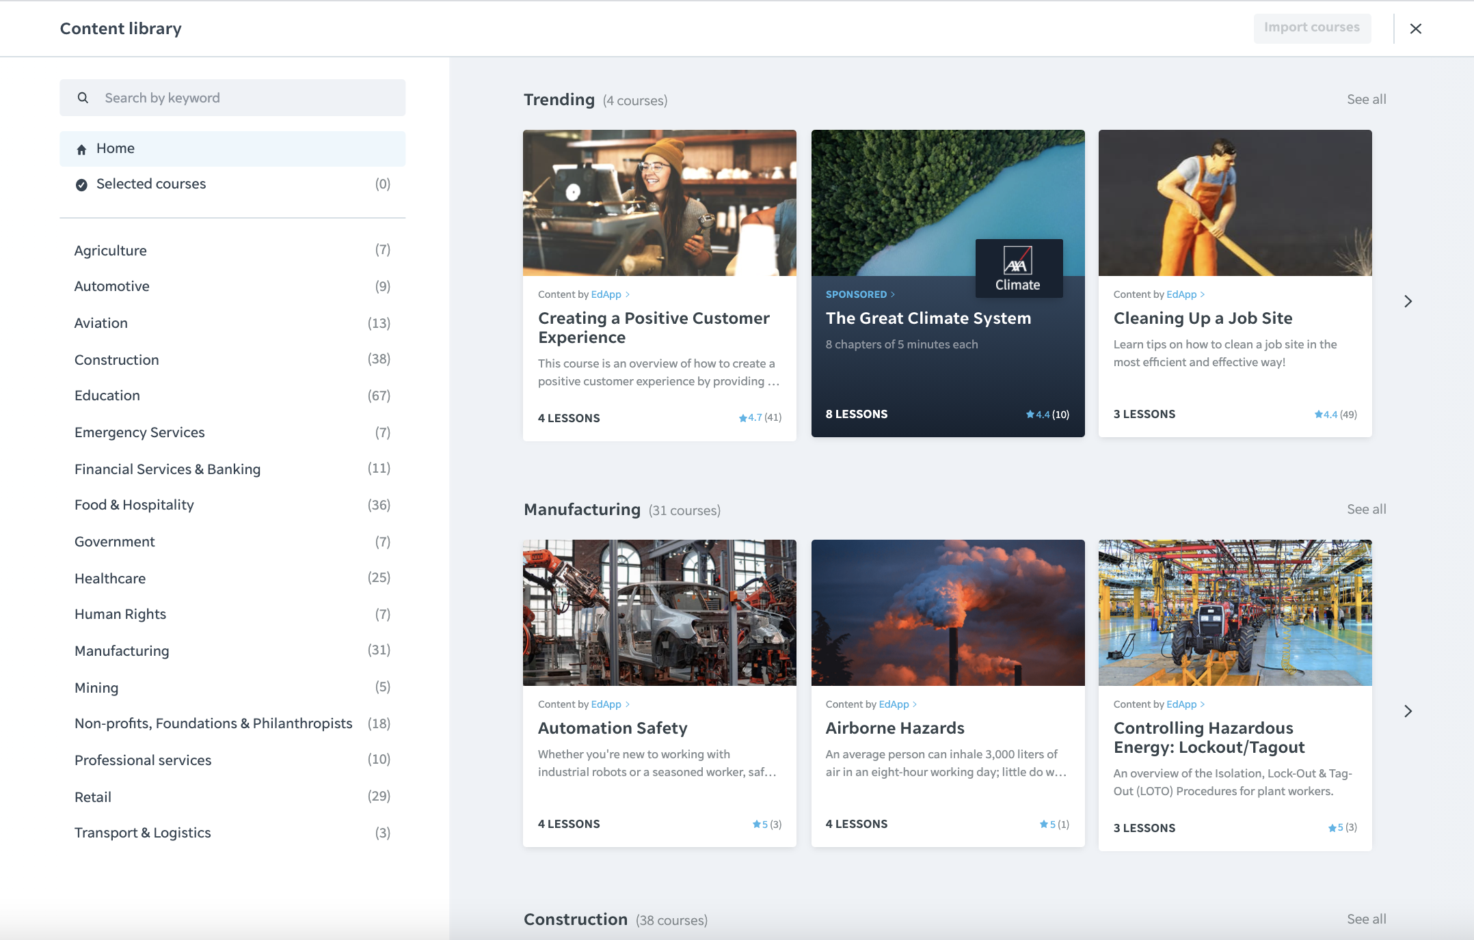This screenshot has width=1474, height=940.
Task: Click the 4.4 (10) star rating
Action: (x=1047, y=415)
